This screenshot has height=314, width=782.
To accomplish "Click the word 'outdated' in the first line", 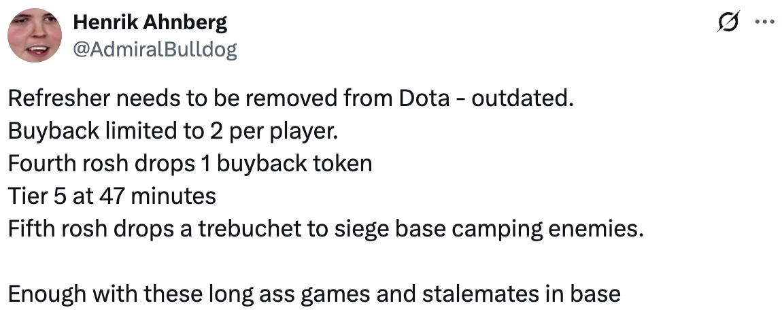I will (x=522, y=99).
